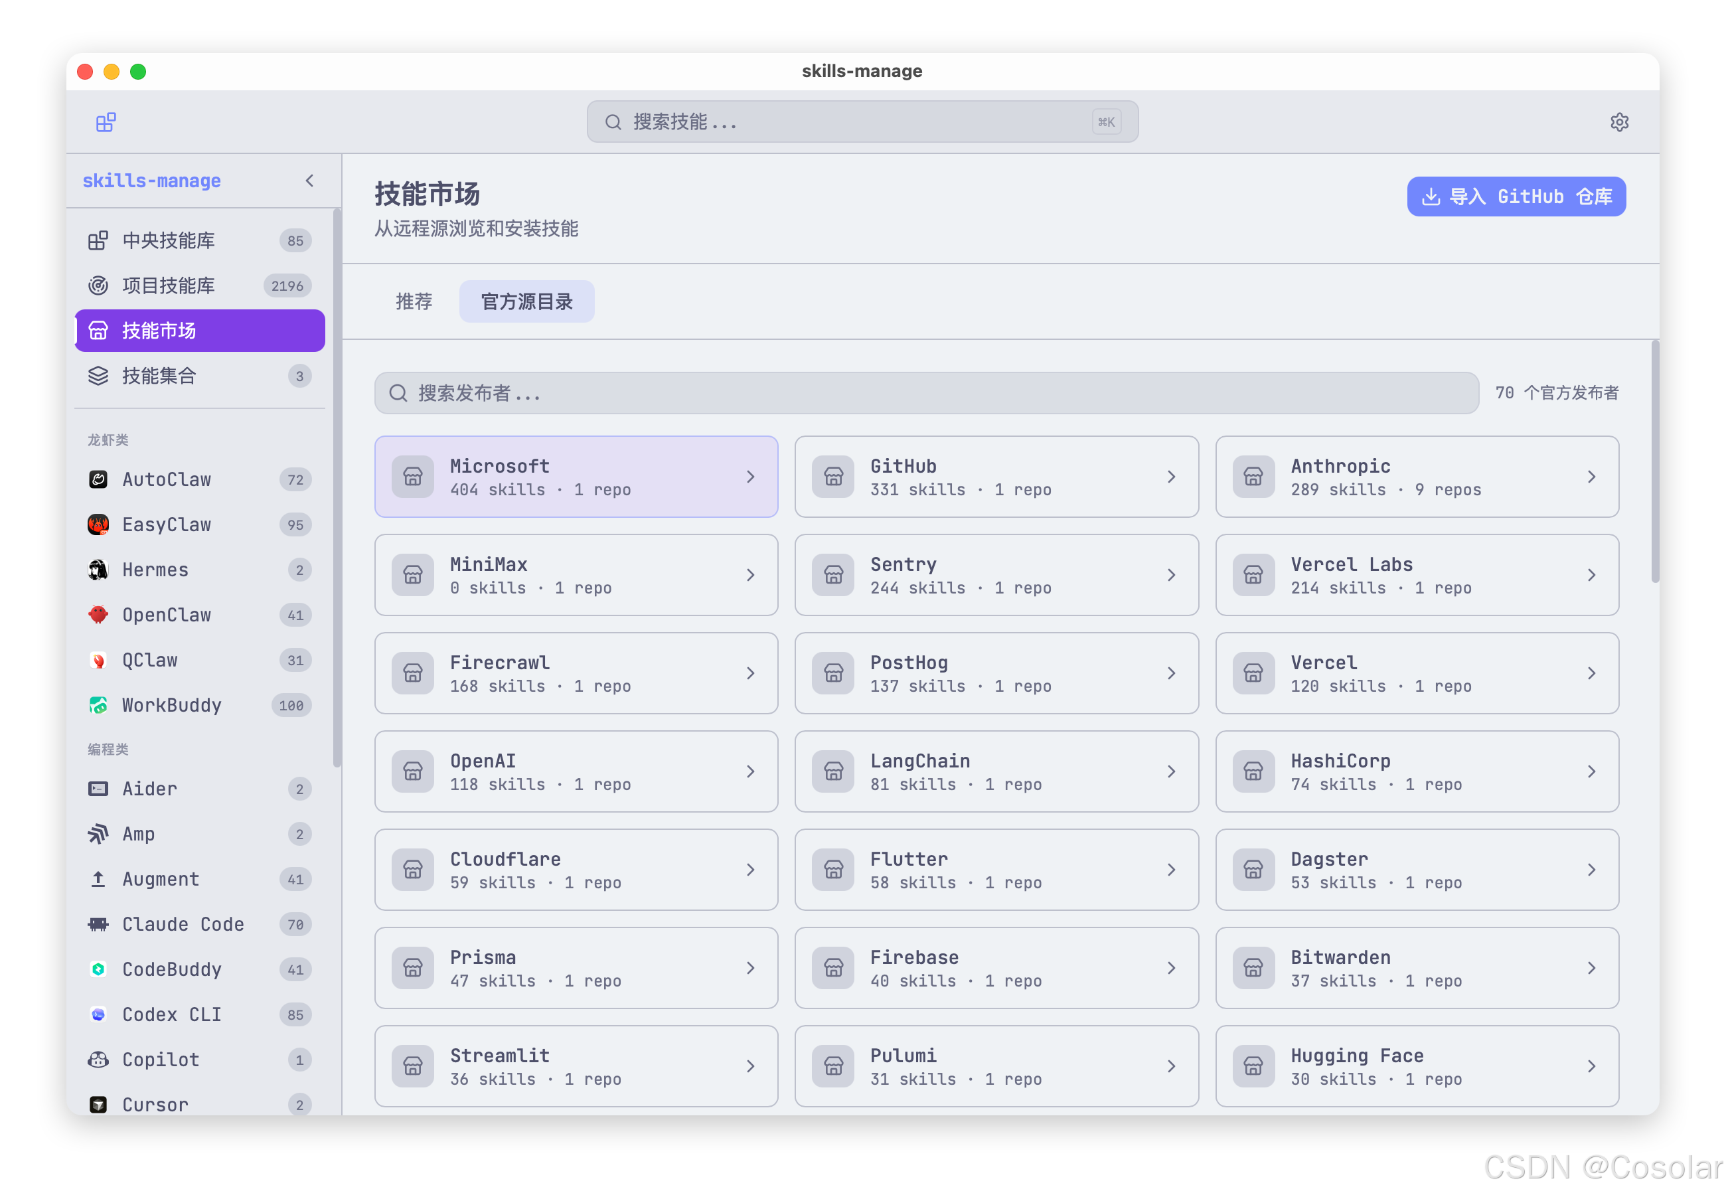Viewport: 1726px width, 1195px height.
Task: Click the Hugging Face store icon
Action: pos(1254,1066)
